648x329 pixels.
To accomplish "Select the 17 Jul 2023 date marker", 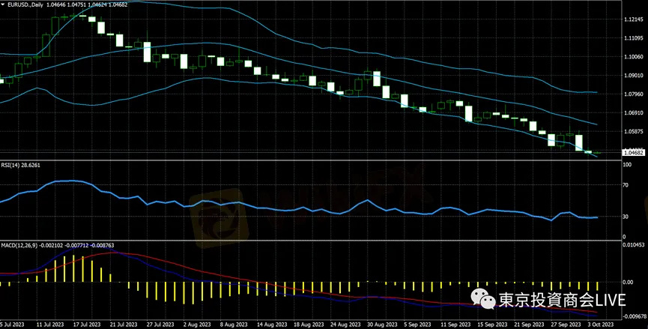I will [88, 325].
